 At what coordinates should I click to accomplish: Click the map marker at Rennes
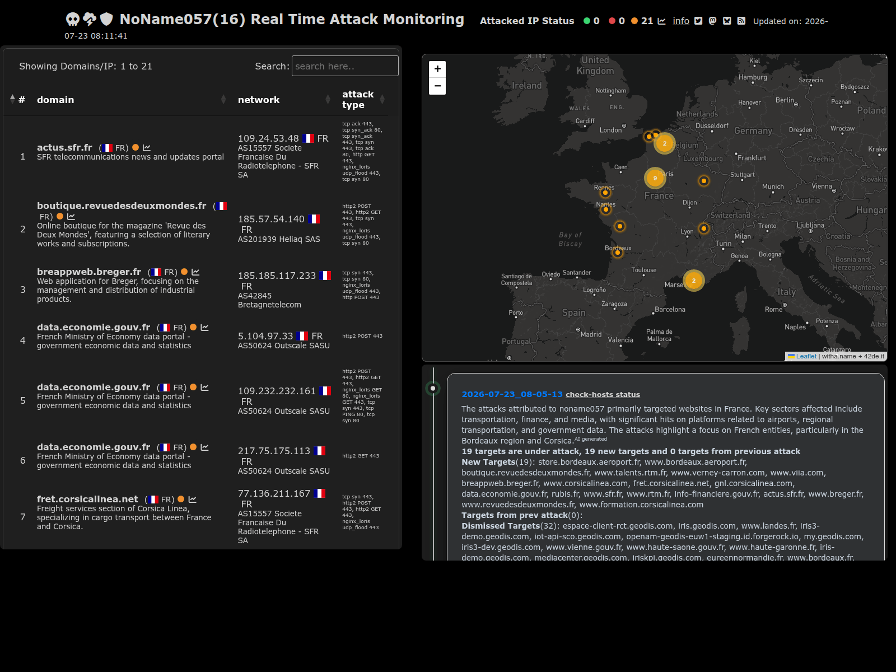[x=605, y=193]
